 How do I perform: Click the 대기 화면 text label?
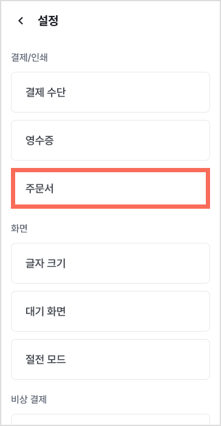[46, 312]
